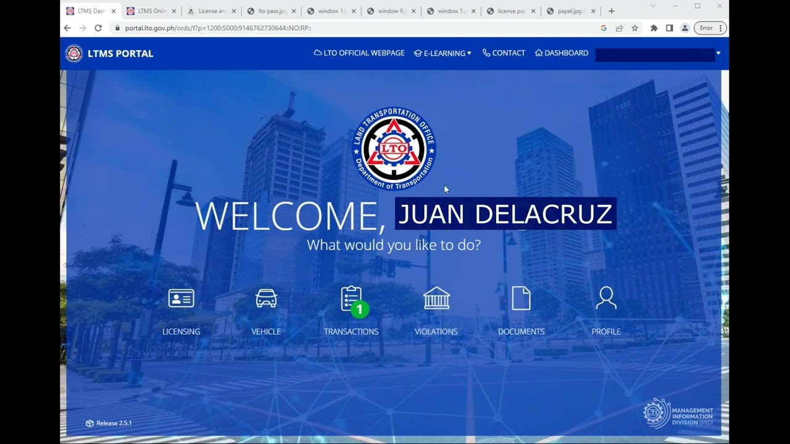
Task: Click the browser back arrow
Action: 67,28
